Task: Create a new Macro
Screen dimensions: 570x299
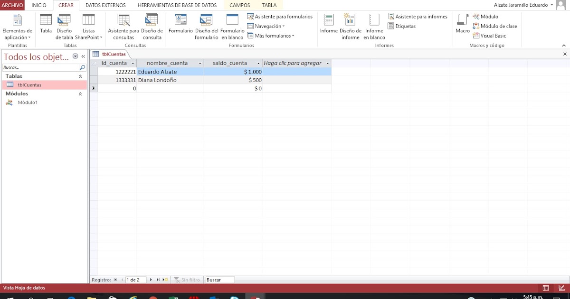Action: point(462,23)
